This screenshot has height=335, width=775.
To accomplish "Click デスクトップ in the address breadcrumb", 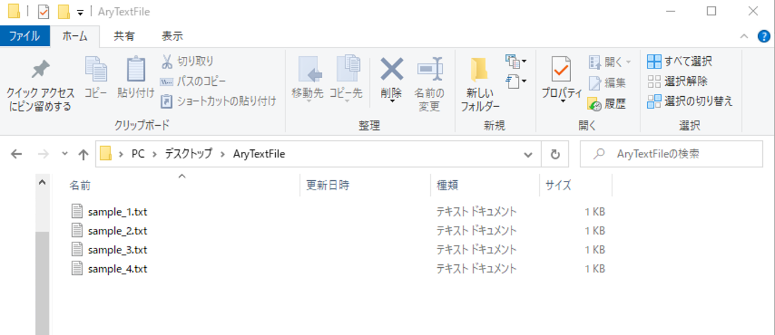I will (188, 154).
